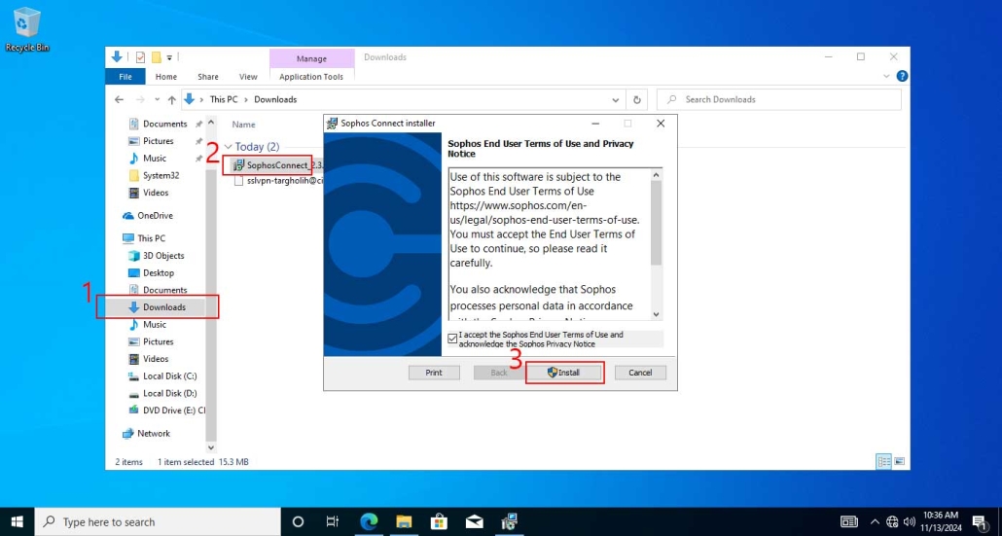Screen dimensions: 1002x536
Task: Click Refresh button next to address bar
Action: coord(636,99)
